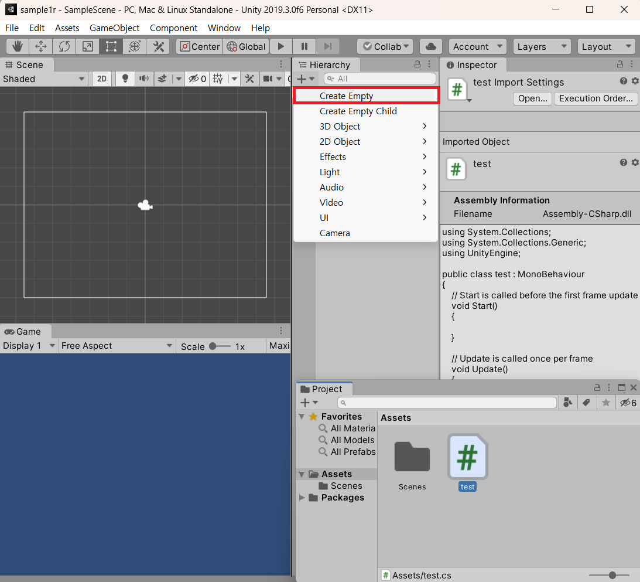Step one frame forward
This screenshot has width=640, height=582.
tap(328, 46)
